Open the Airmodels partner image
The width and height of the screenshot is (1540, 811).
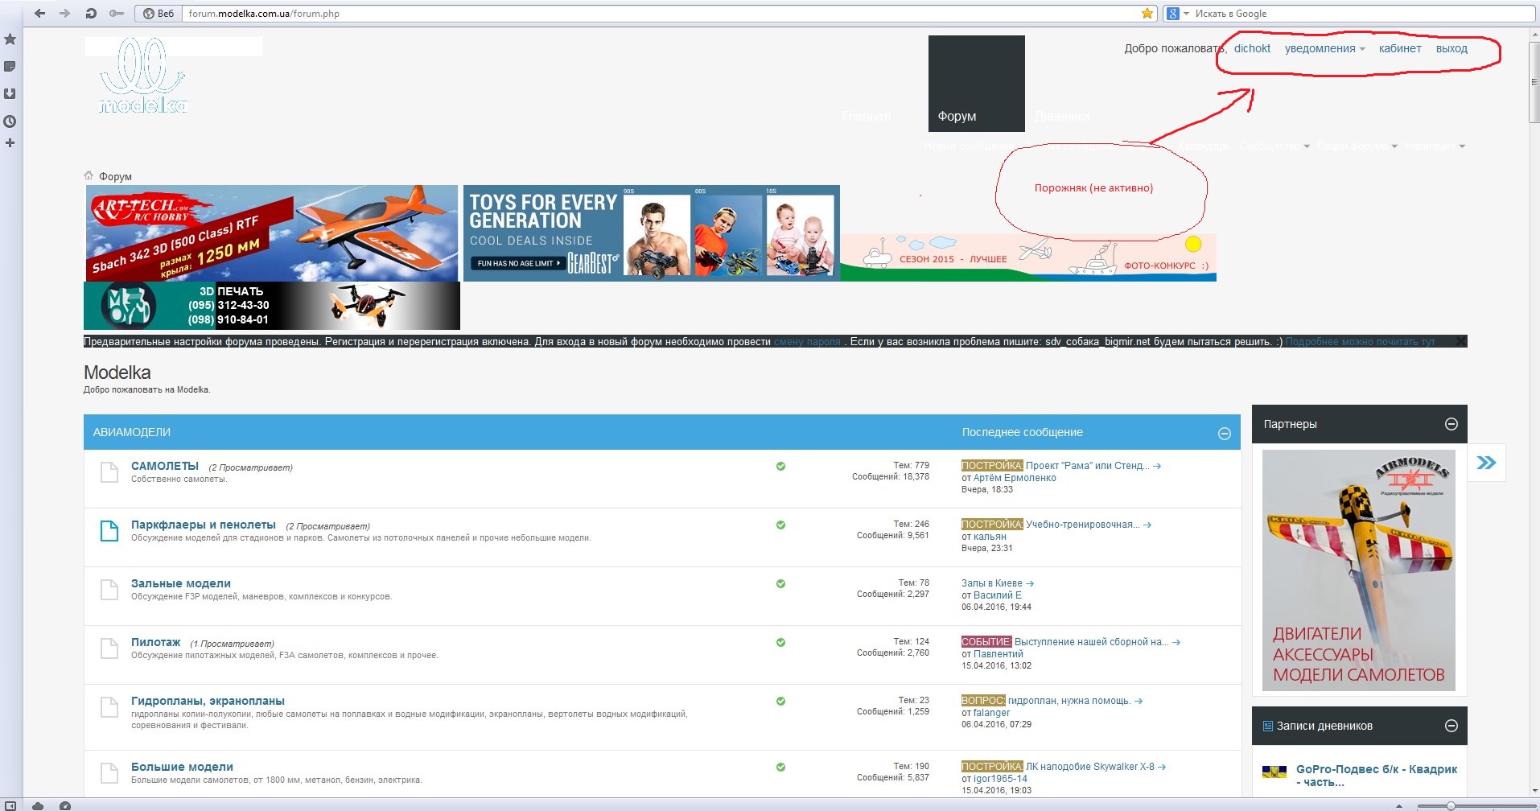(x=1359, y=570)
